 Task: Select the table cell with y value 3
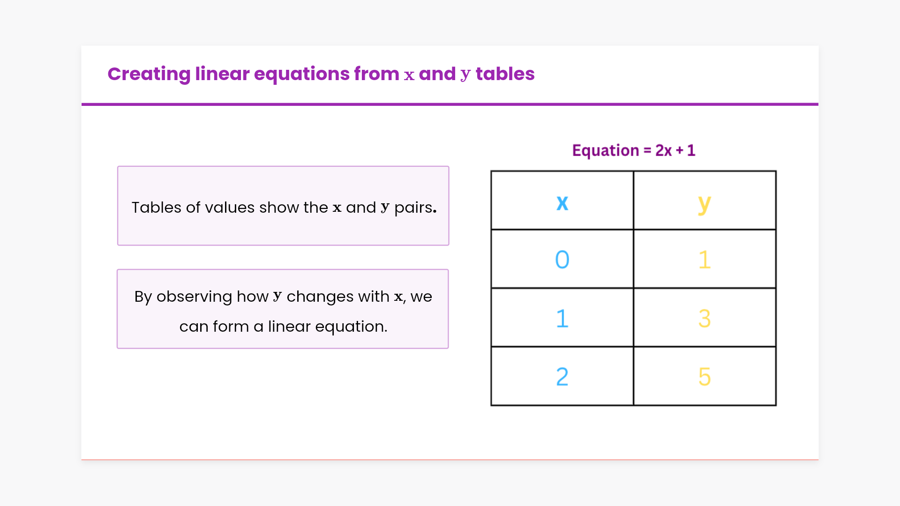point(704,318)
